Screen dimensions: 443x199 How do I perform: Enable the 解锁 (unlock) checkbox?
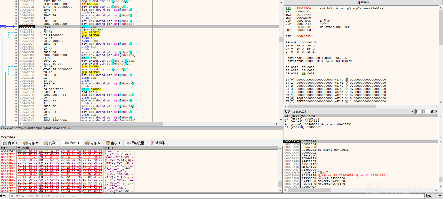coord(428,112)
